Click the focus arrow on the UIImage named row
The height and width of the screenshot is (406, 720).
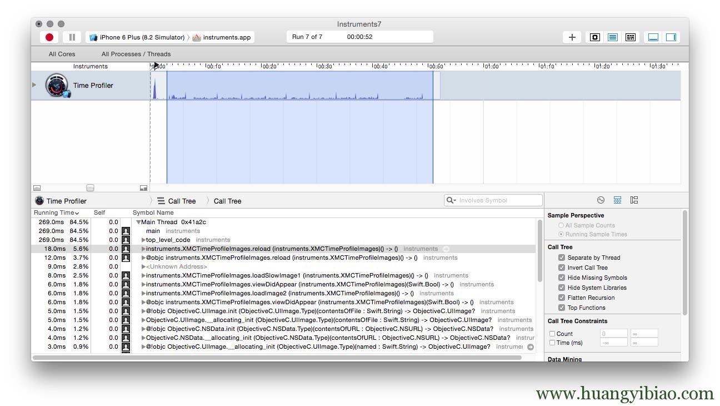(x=531, y=347)
